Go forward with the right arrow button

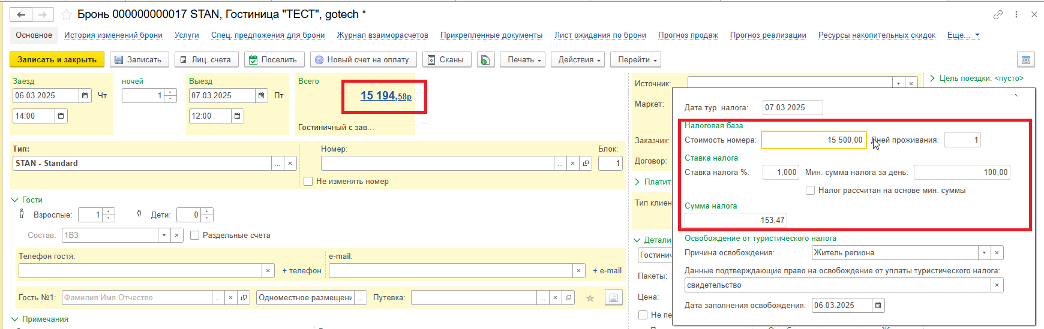point(43,14)
